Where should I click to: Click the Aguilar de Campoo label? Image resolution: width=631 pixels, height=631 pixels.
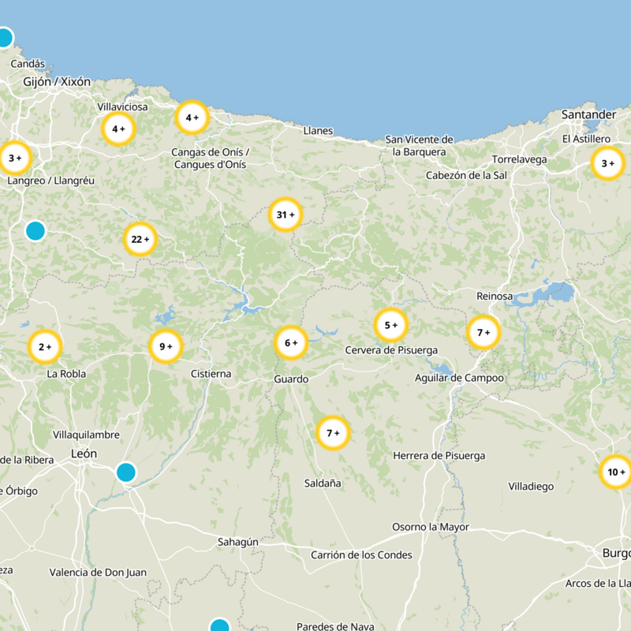coord(459,378)
